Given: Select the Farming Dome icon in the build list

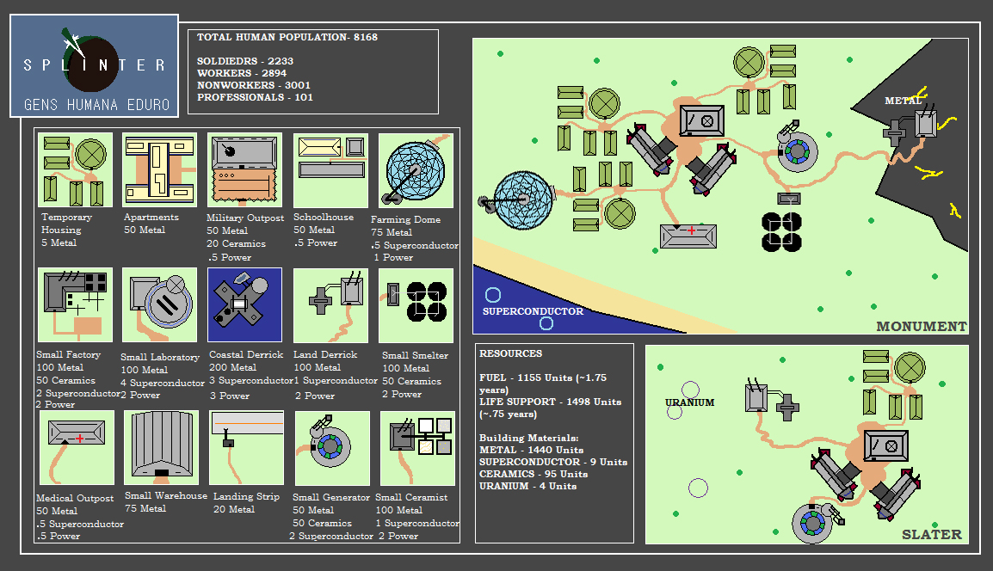Looking at the screenshot, I should pos(416,170).
